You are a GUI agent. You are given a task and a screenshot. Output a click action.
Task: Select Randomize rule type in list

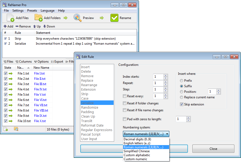click(x=90, y=108)
